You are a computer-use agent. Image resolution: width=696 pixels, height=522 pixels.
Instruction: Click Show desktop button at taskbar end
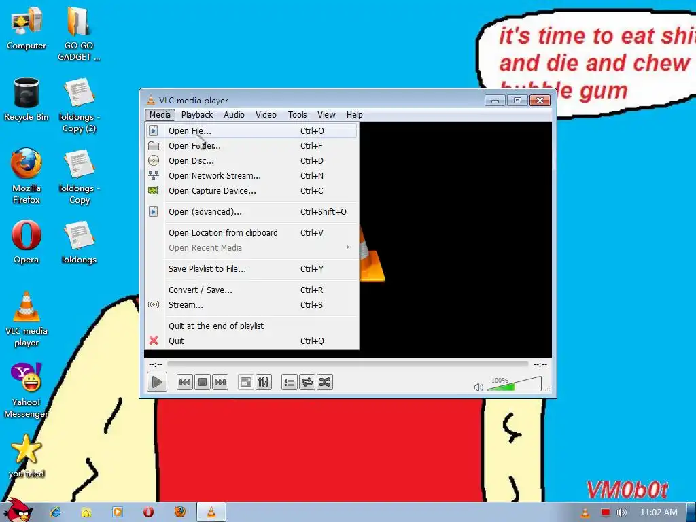pos(691,512)
